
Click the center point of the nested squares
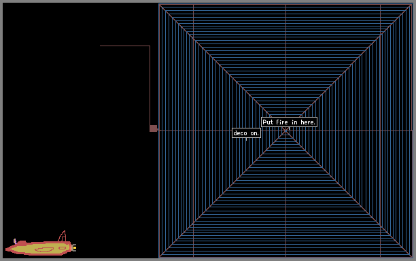coord(285,130)
